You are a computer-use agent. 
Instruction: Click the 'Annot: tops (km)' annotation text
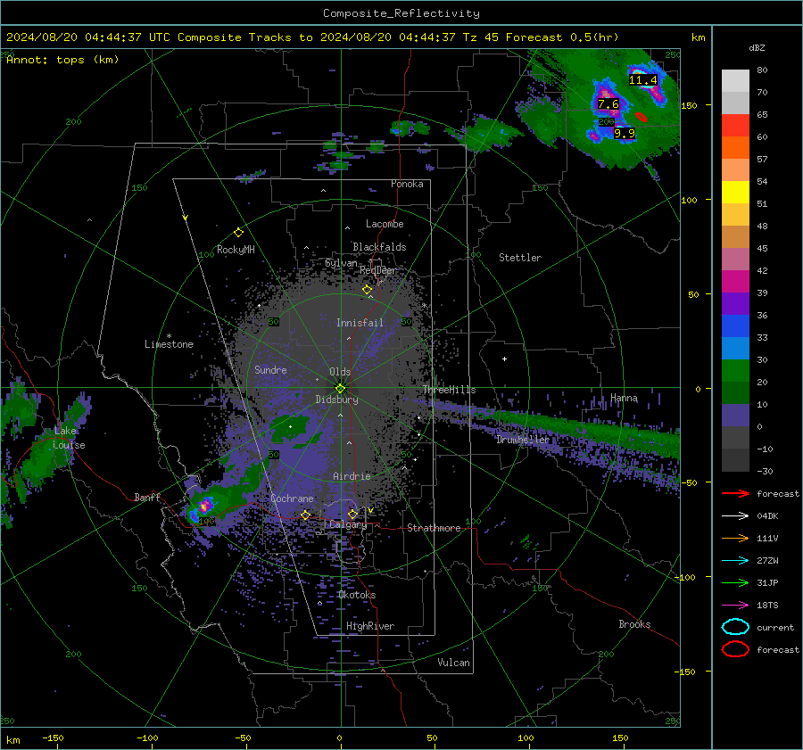click(62, 60)
